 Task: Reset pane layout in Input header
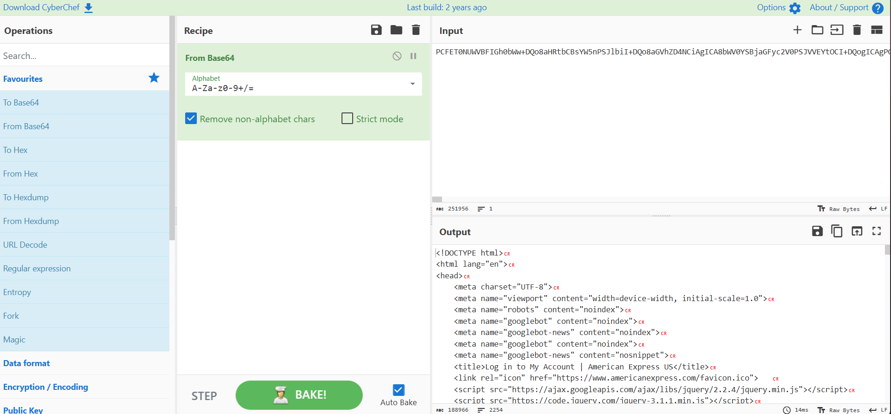877,30
